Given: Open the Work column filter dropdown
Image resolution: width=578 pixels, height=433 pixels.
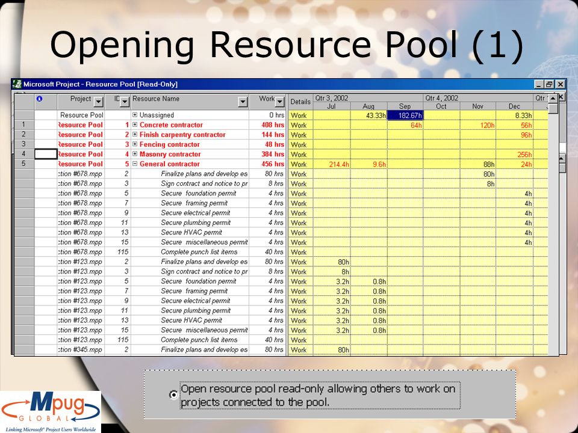Looking at the screenshot, I should [x=280, y=102].
